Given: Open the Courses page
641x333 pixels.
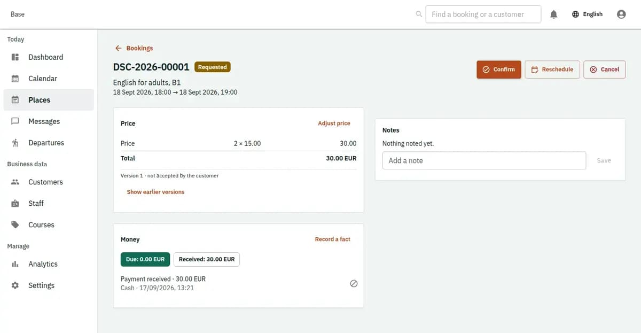Looking at the screenshot, I should (49, 225).
